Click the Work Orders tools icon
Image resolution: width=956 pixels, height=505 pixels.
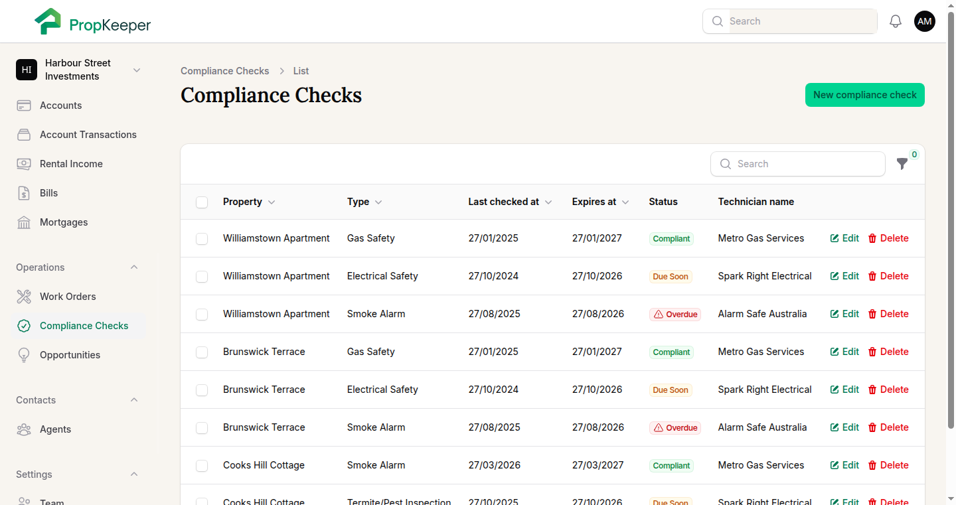coord(24,297)
